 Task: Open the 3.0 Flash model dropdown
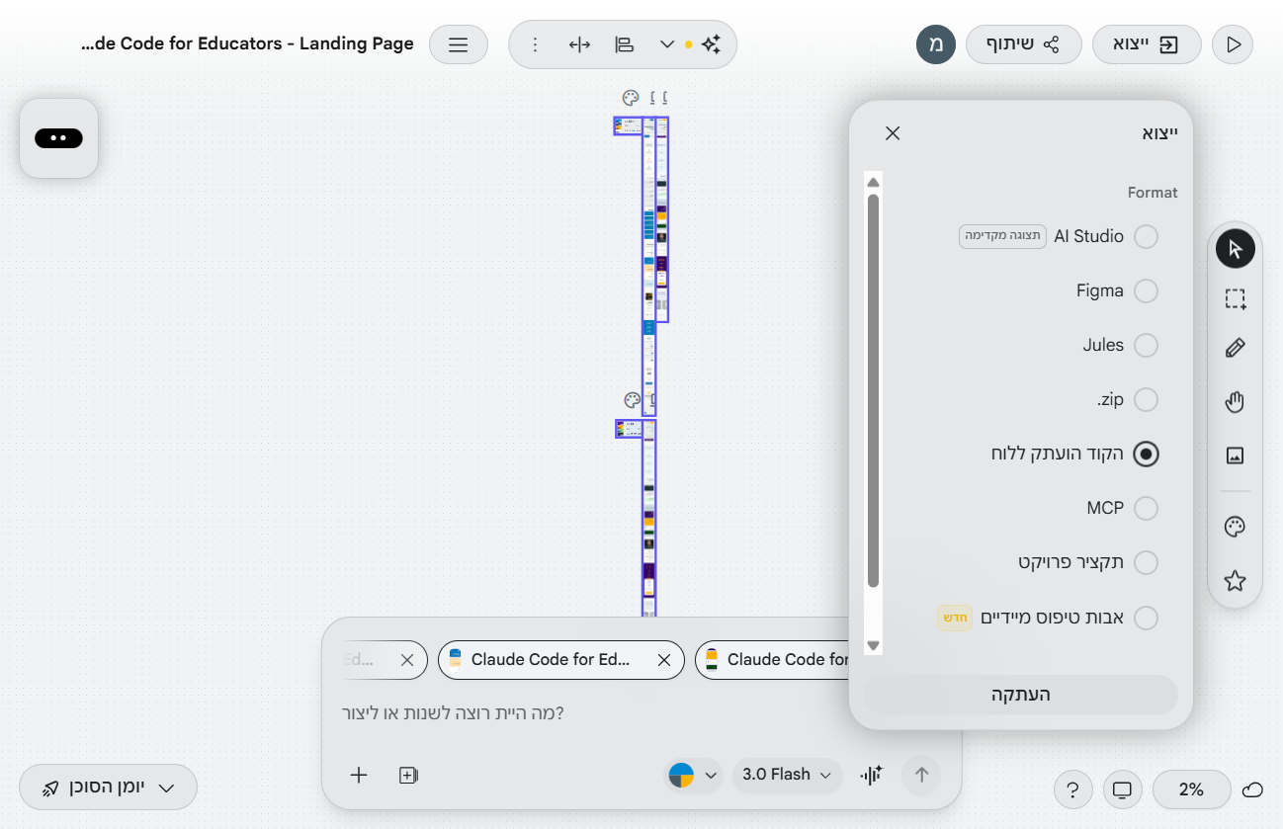[x=788, y=775]
